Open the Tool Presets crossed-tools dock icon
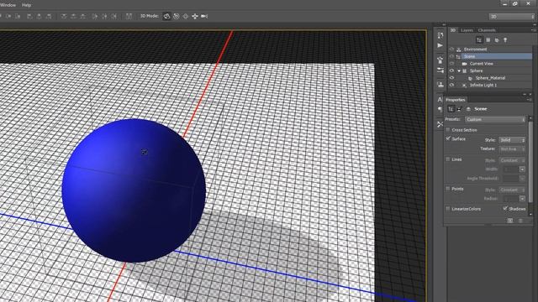The image size is (538, 302). (x=440, y=124)
